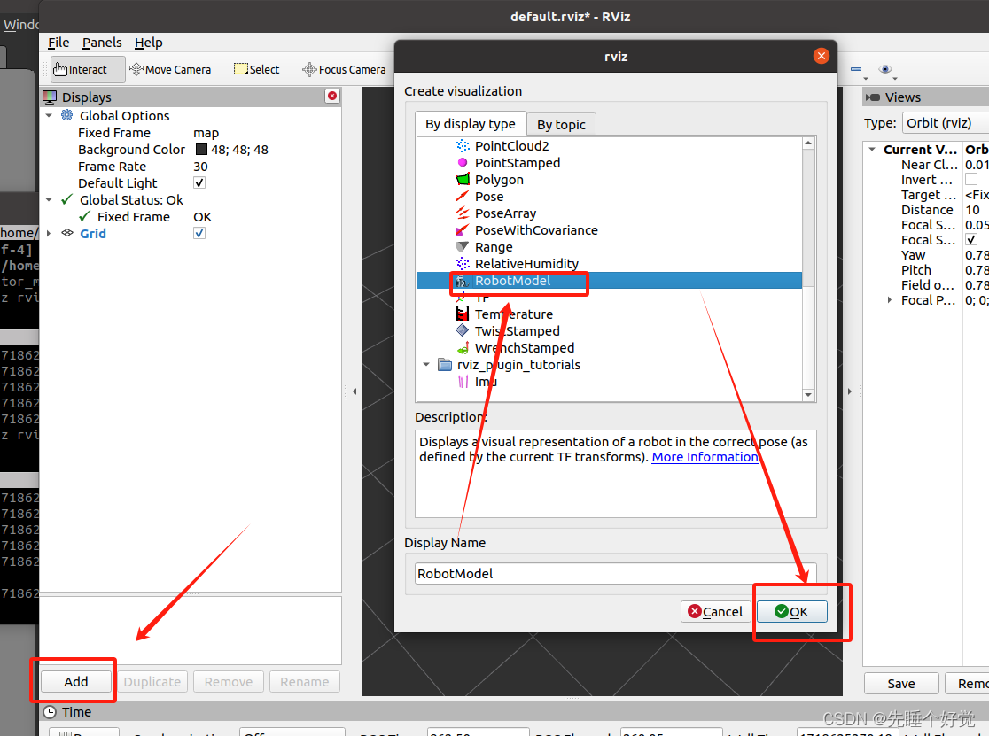The height and width of the screenshot is (736, 989).
Task: Click the PointStamped magenta dot icon
Action: 463,163
